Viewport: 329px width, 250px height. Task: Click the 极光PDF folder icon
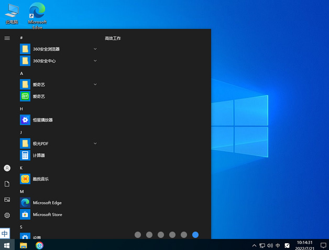tap(25, 143)
